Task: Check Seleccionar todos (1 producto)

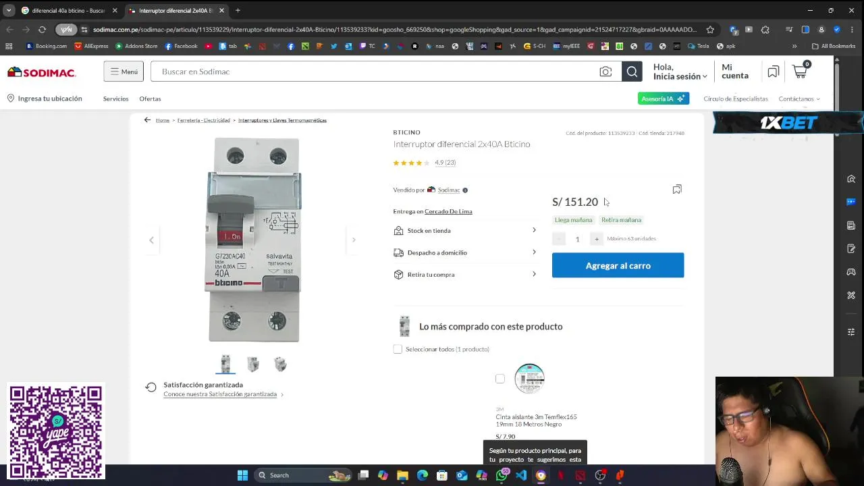Action: 398,349
